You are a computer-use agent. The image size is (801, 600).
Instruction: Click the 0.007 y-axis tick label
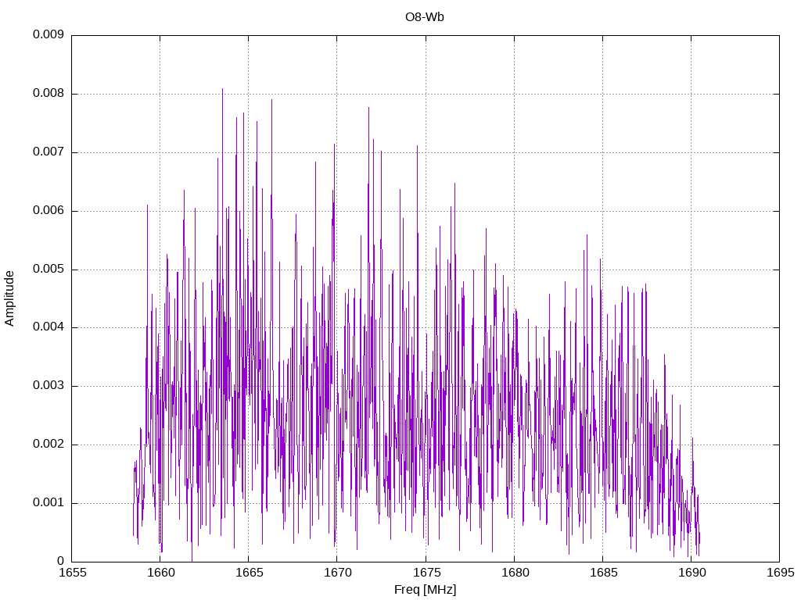[48, 152]
